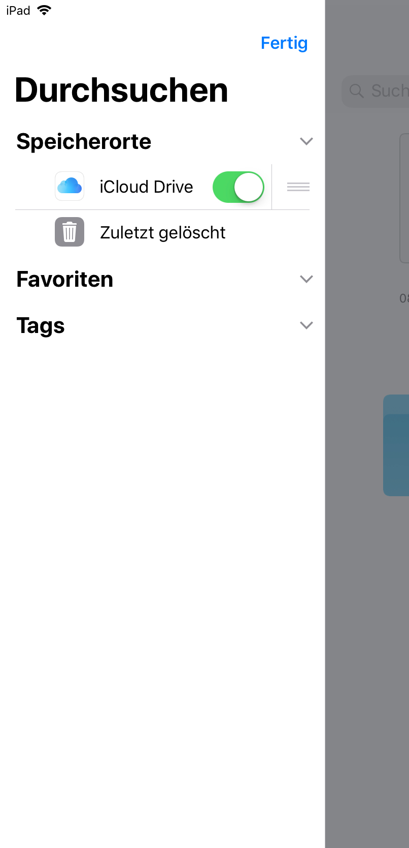This screenshot has width=409, height=848.
Task: Tap the iPad status bar label
Action: [x=18, y=10]
